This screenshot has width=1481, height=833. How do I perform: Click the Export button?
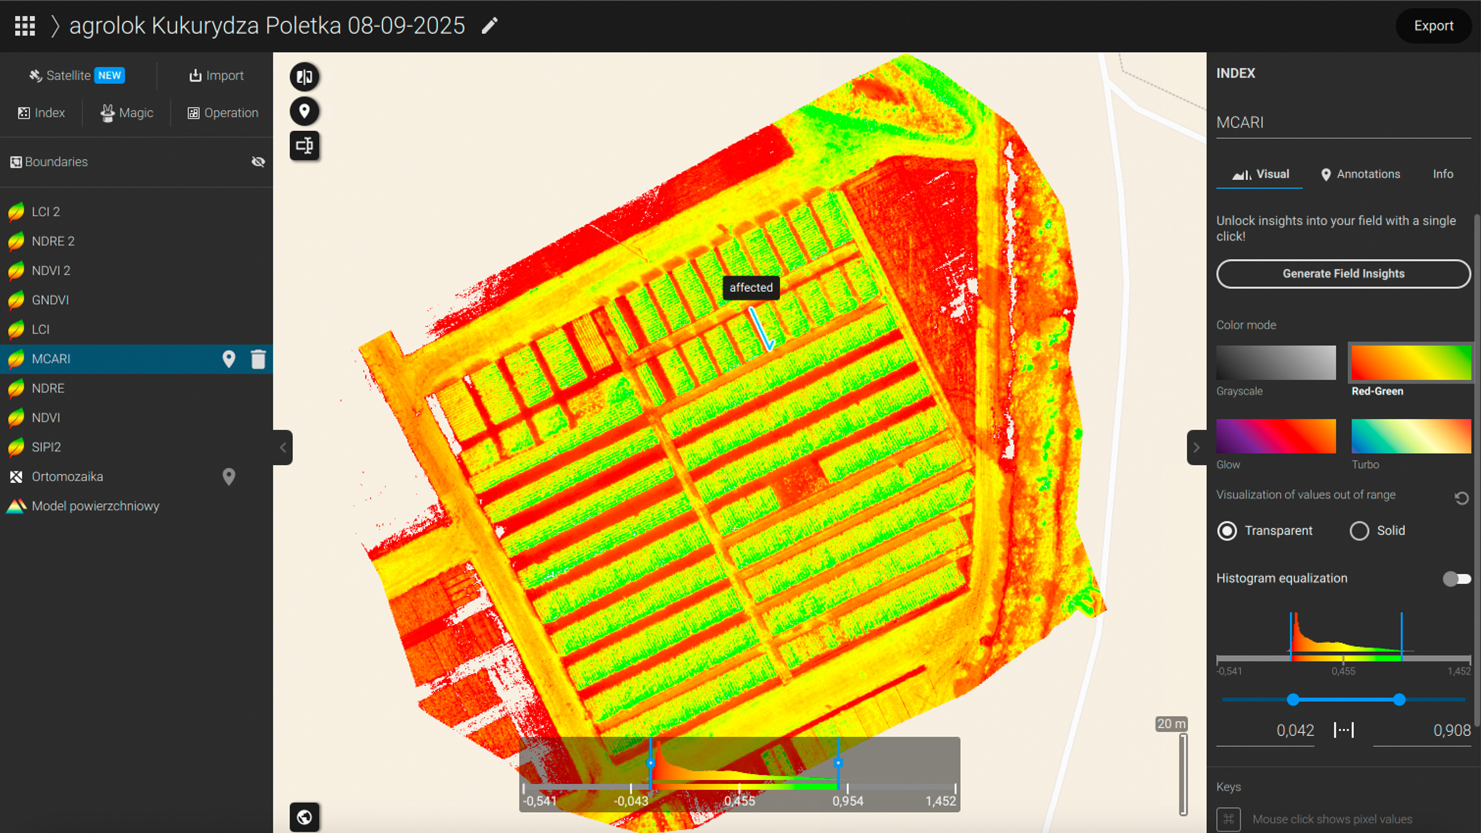(x=1433, y=26)
